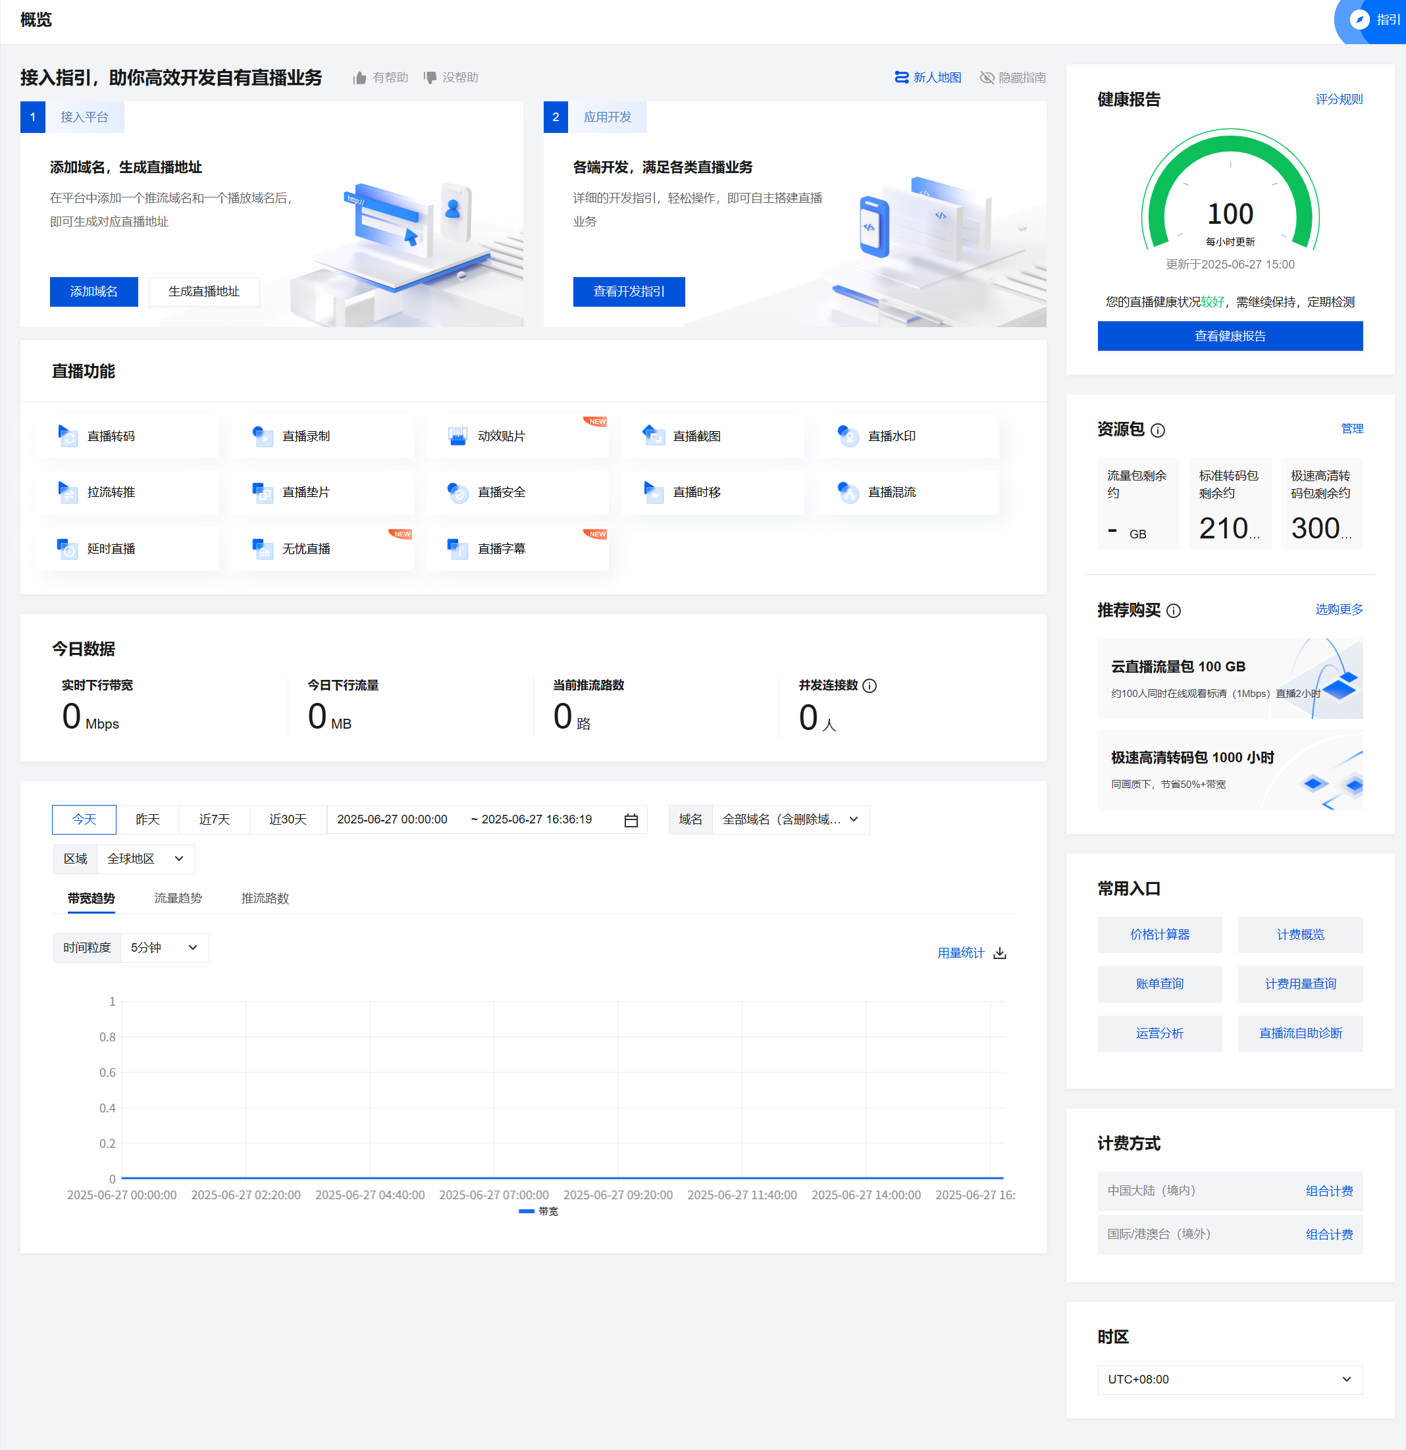This screenshot has height=1450, width=1406.
Task: Switch to the 流量趋势 tab
Action: tap(178, 898)
